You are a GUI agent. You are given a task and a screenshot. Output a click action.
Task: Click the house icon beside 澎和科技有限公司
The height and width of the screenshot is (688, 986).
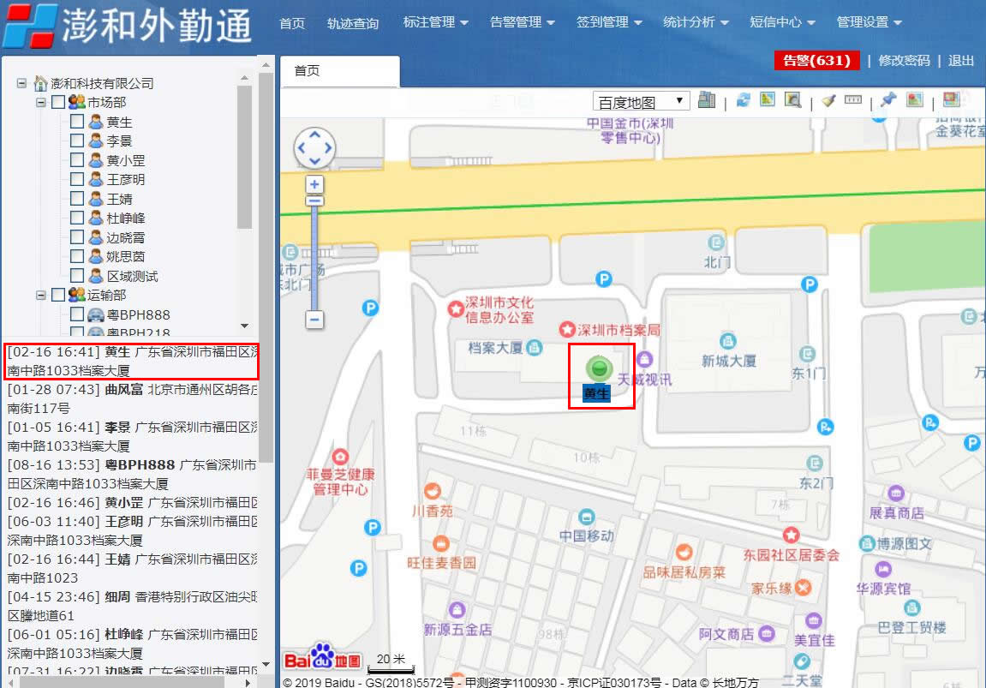pos(41,83)
